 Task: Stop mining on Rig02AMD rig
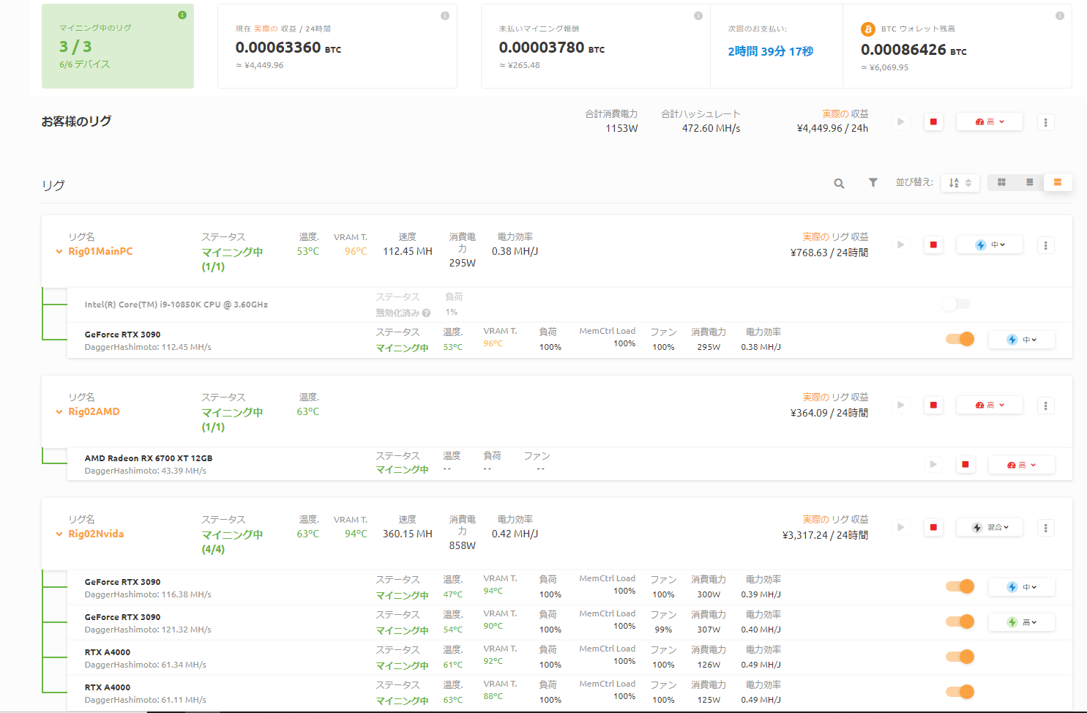(x=933, y=406)
